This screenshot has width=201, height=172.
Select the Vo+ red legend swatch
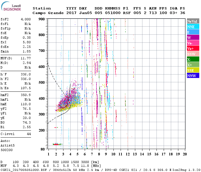[193, 48]
